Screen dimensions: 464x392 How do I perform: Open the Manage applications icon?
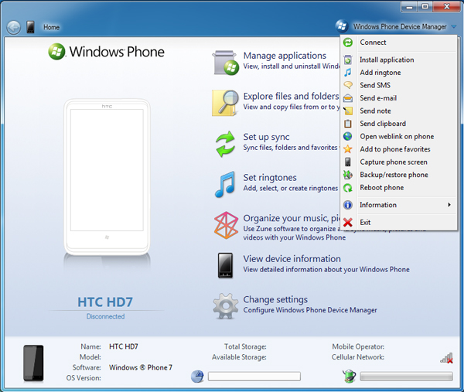pos(225,62)
